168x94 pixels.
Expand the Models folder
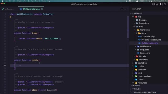pos(134,56)
